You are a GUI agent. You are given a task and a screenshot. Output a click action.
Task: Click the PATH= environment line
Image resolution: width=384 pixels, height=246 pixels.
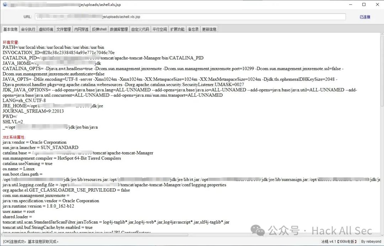pos(53,47)
